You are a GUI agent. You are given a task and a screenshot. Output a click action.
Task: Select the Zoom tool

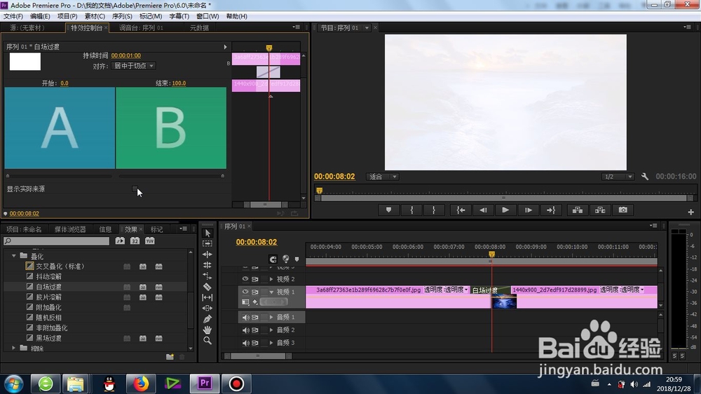[207, 340]
